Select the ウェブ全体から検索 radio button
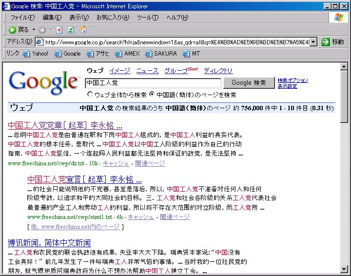The height and width of the screenshot is (276, 351). pyautogui.click(x=90, y=95)
